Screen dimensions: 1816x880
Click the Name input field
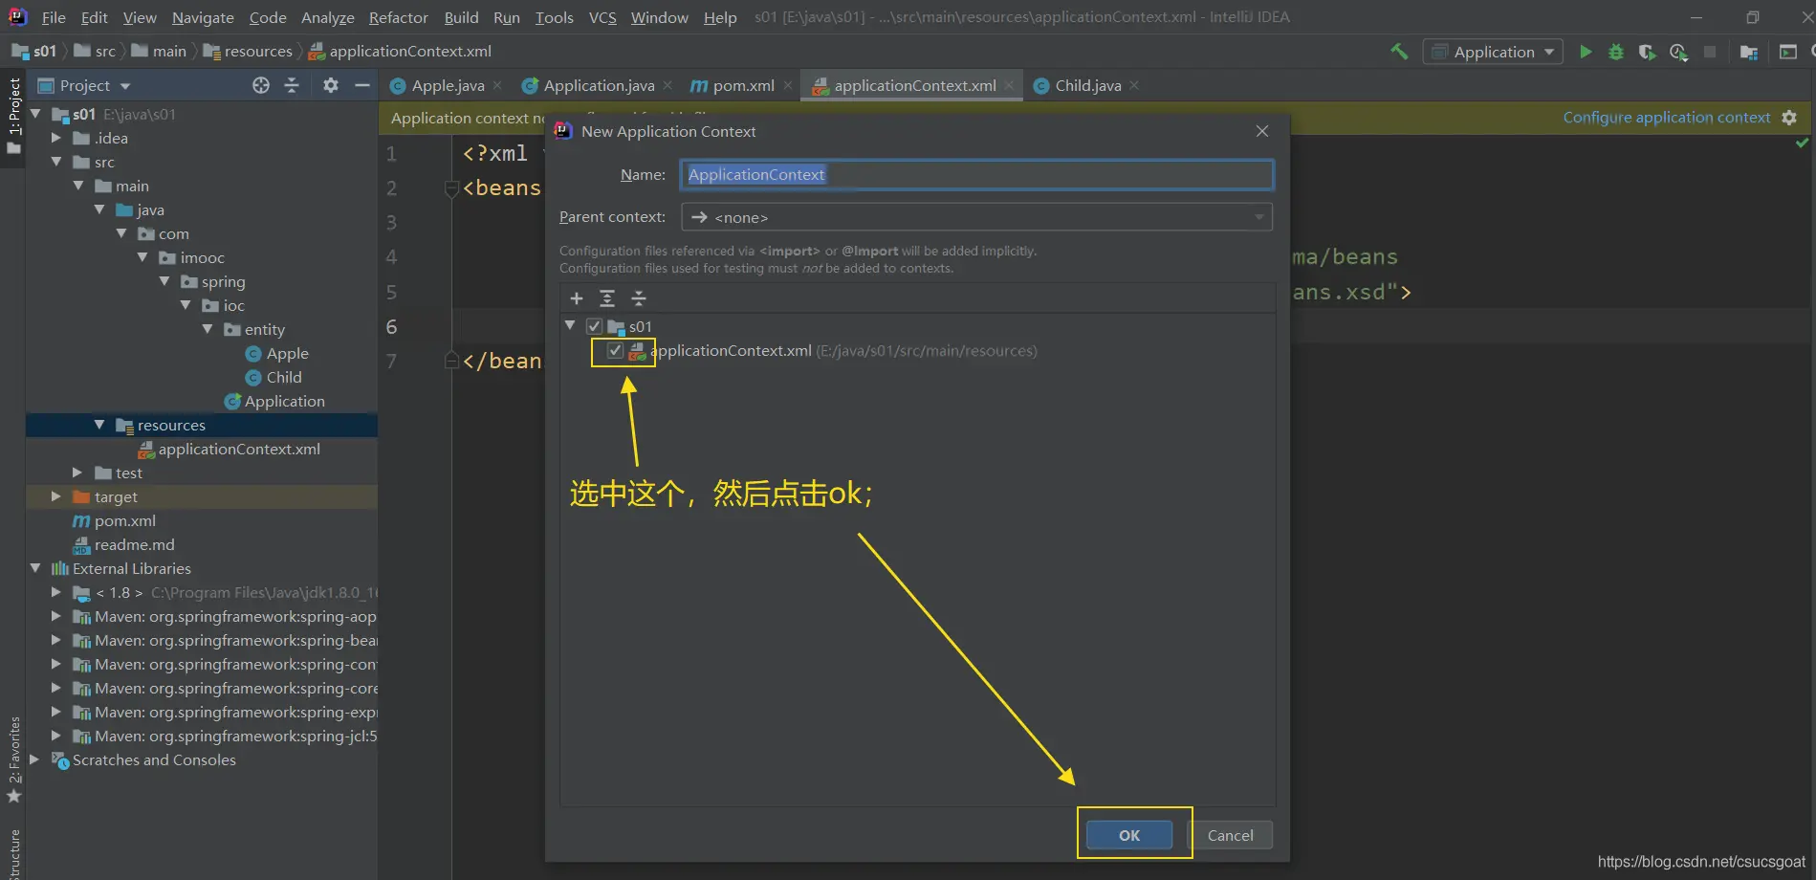pos(975,174)
